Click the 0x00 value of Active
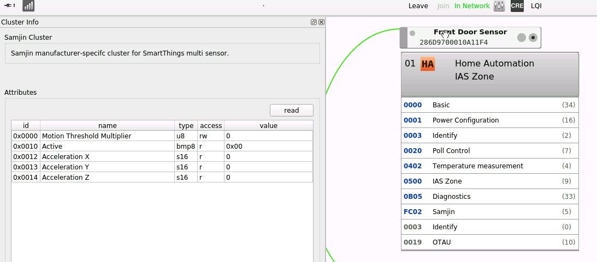The width and height of the screenshot is (597, 262). tap(268, 146)
